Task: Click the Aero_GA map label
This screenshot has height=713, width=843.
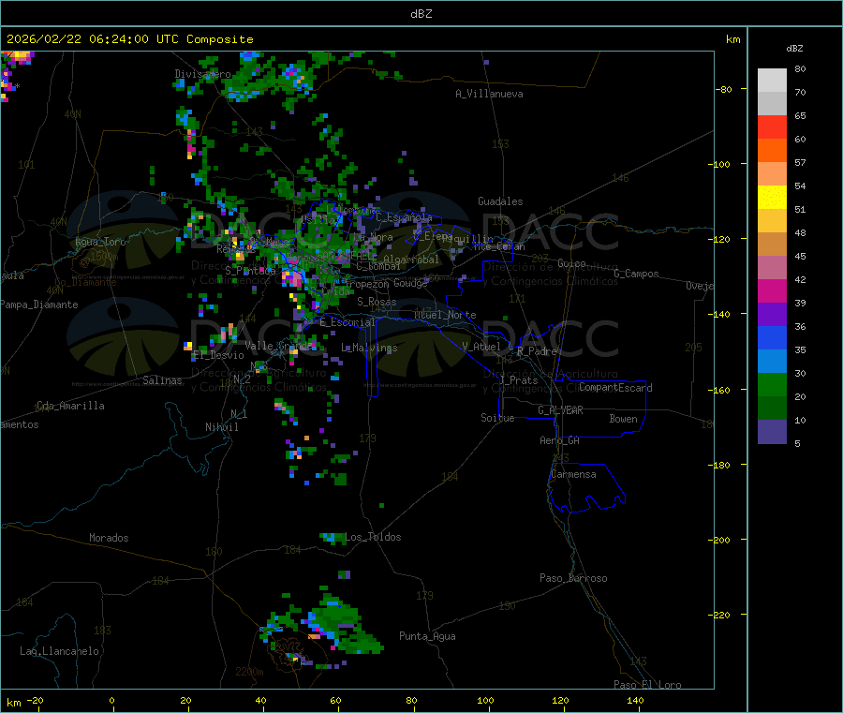Action: (x=560, y=440)
